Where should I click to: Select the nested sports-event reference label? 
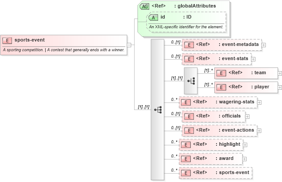[x=234, y=172]
